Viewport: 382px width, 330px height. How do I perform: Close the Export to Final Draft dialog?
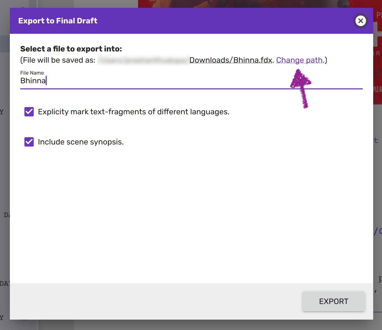(x=360, y=21)
